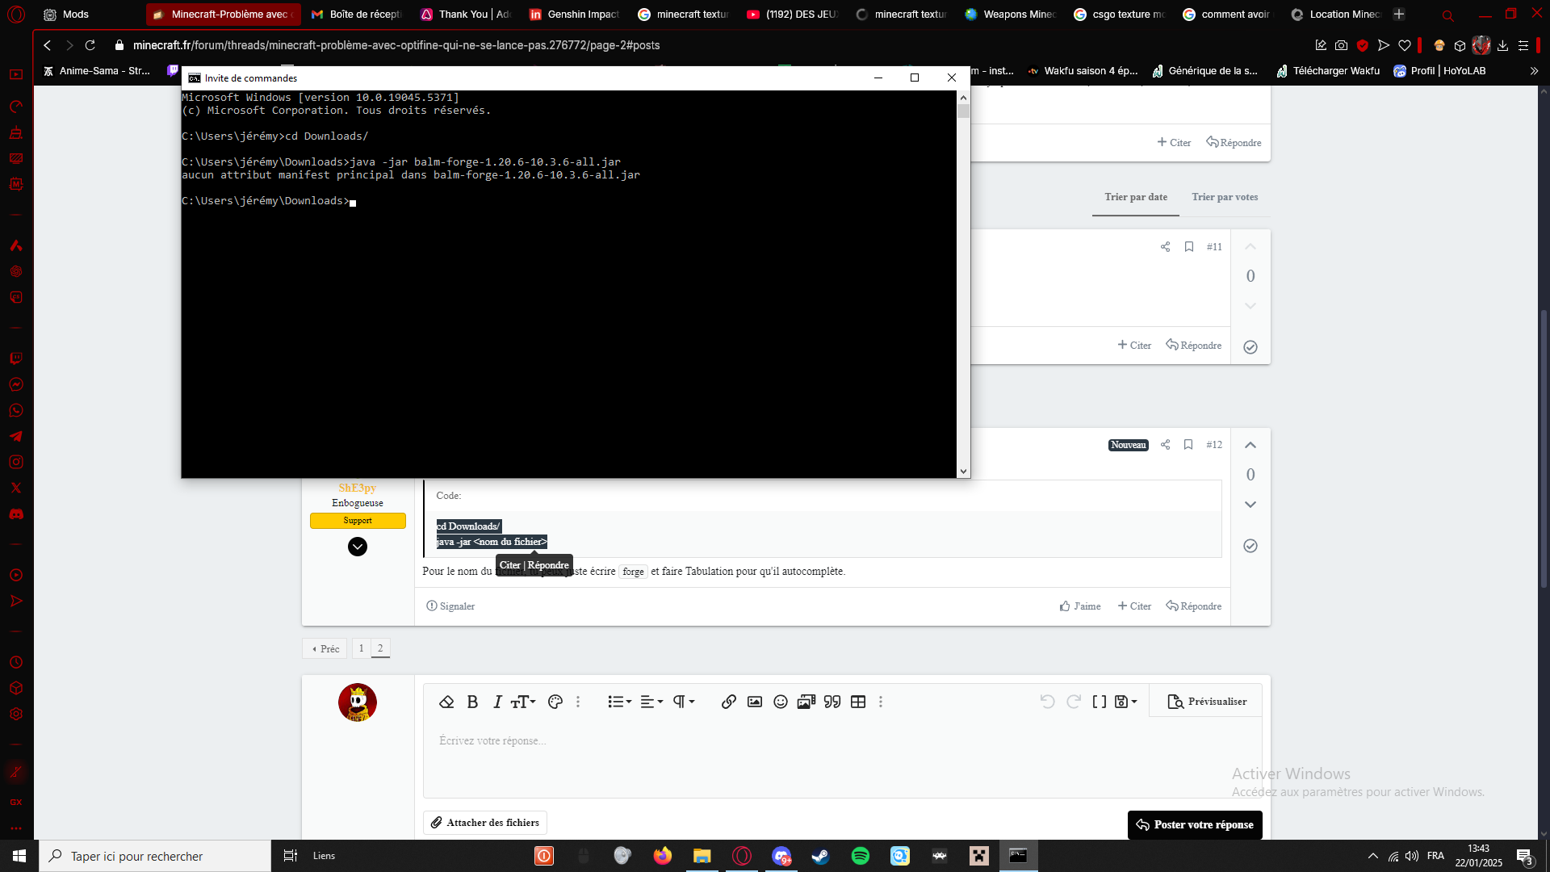The image size is (1550, 872).
Task: Open the Twitch icon in Opera sidebar
Action: coord(16,358)
